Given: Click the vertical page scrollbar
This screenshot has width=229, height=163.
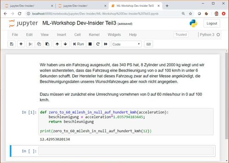Looking at the screenshot, I should (x=226, y=96).
